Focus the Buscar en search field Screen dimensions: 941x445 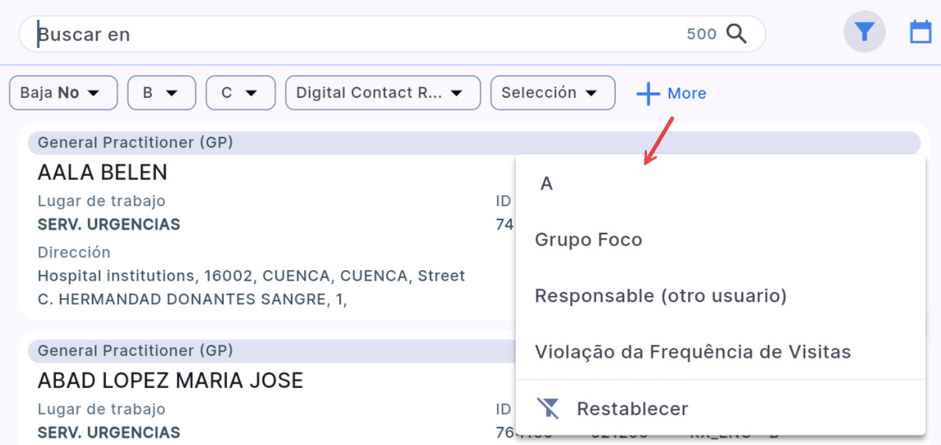click(x=333, y=34)
